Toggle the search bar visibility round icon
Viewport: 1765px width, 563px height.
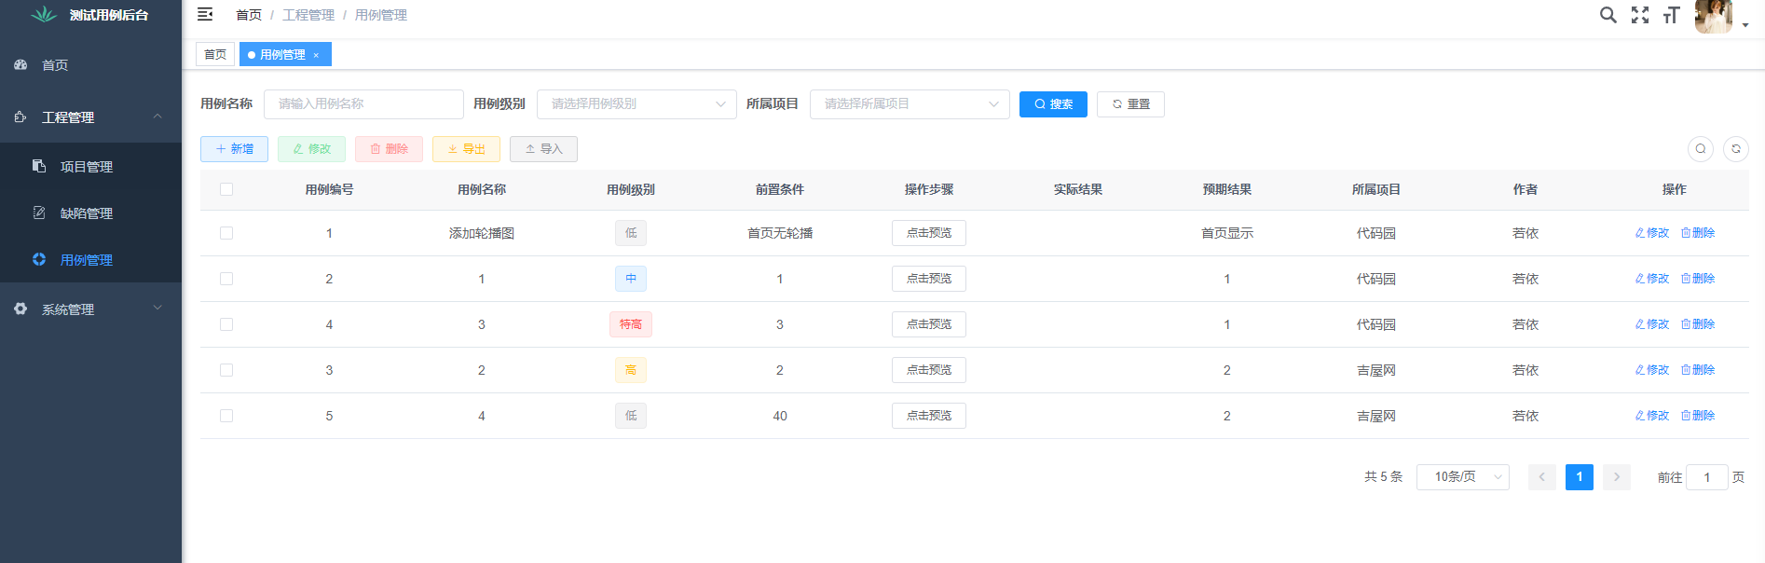(1701, 149)
